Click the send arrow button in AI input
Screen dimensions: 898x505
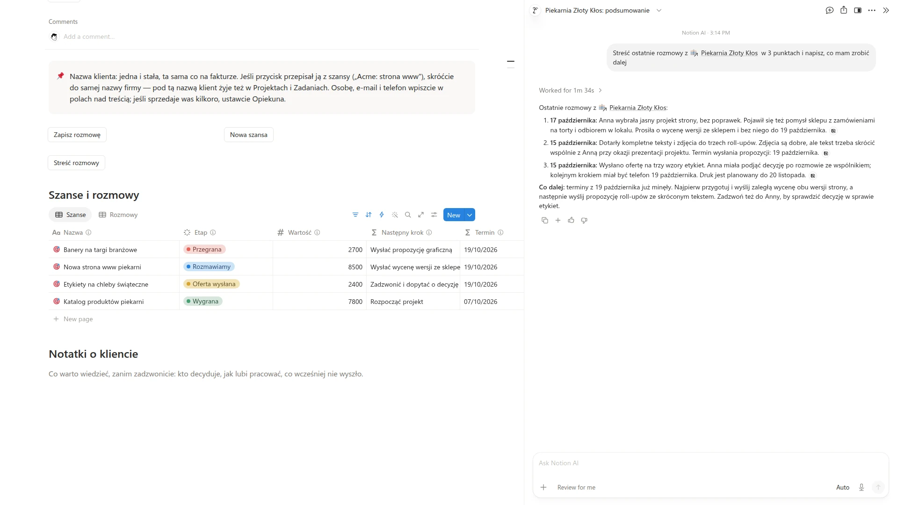(x=878, y=487)
